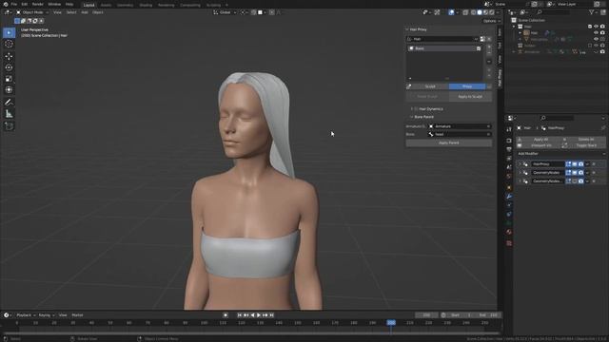This screenshot has width=609, height=342.
Task: Select the Add Cube tool
Action: [9, 126]
